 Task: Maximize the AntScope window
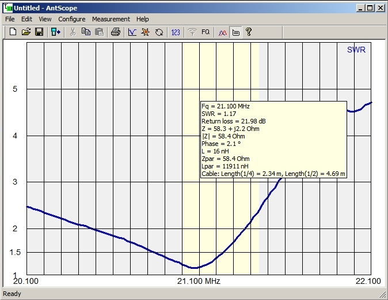point(370,8)
